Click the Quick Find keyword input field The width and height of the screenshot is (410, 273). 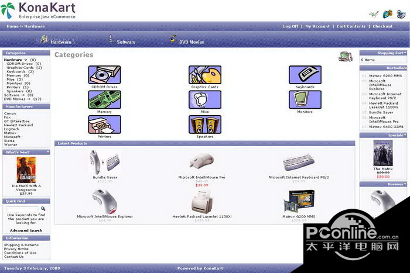(23, 209)
